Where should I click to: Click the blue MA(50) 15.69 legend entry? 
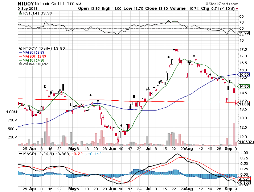pyautogui.click(x=32, y=52)
